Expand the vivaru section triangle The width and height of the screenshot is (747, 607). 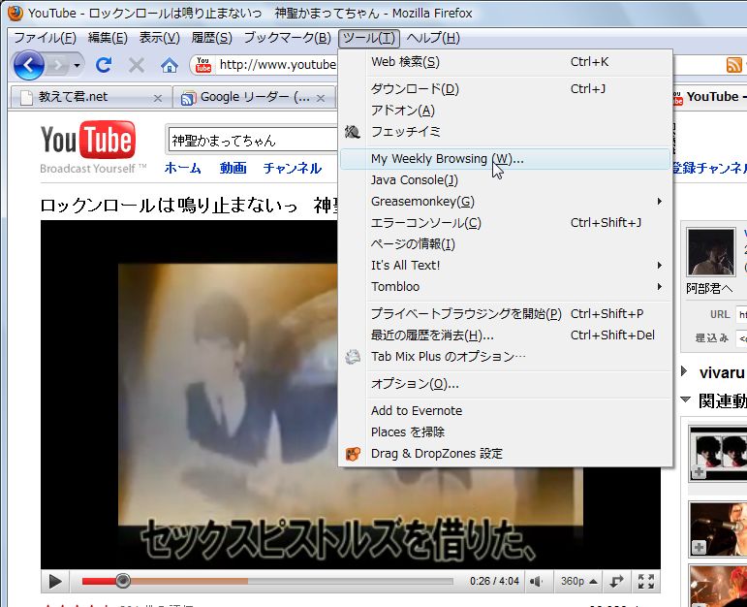684,371
